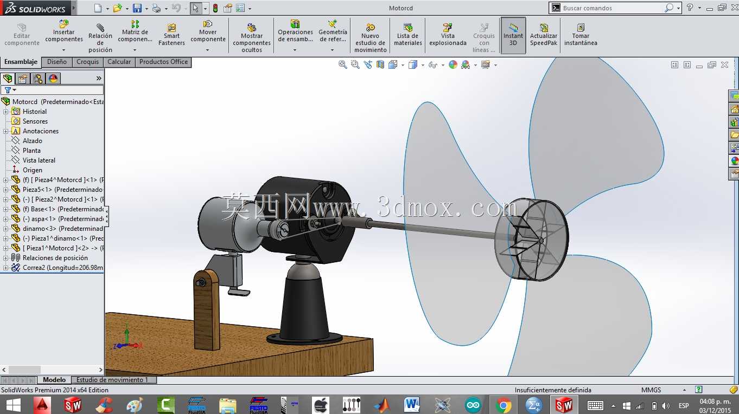Screen dimensions: 739x414
Task: Click the Open file folder icon
Action: (117, 8)
